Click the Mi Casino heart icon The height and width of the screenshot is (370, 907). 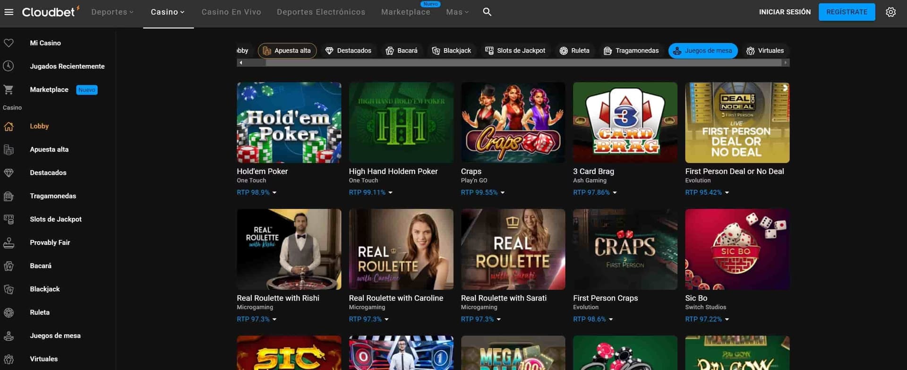click(x=9, y=43)
